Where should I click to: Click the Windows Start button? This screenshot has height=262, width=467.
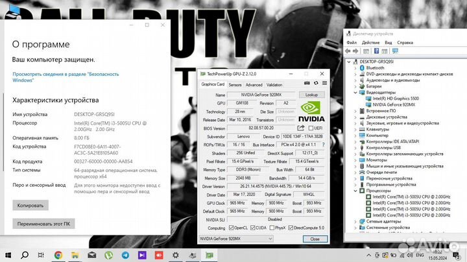(x=8, y=254)
